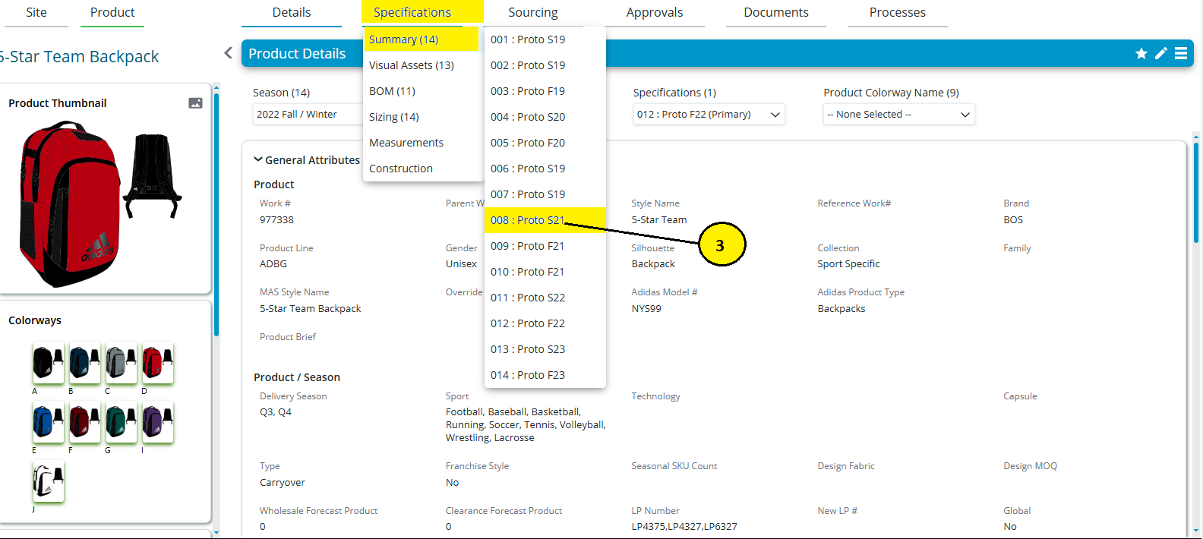Choose Summary (14) menu item
Viewport: 1203px width, 539px height.
(x=421, y=39)
